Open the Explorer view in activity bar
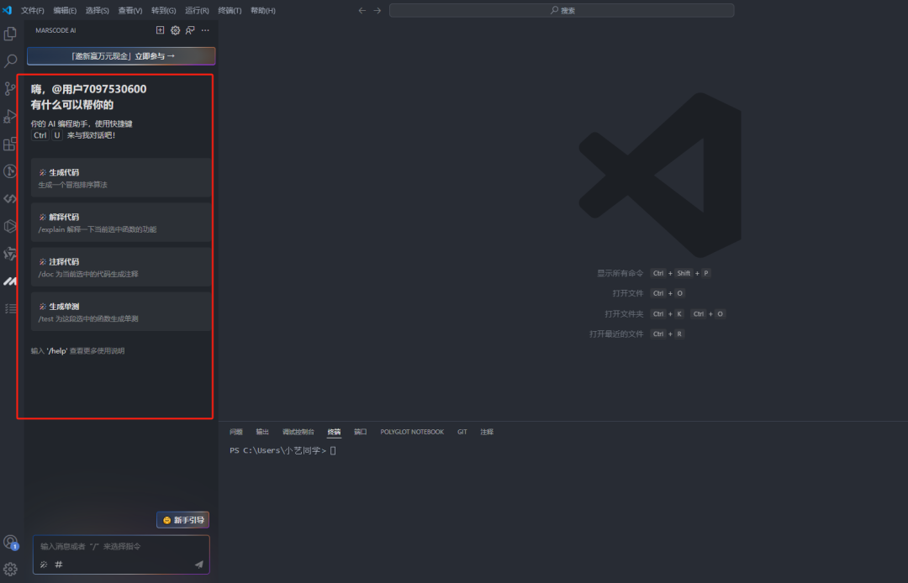908x583 pixels. [11, 34]
